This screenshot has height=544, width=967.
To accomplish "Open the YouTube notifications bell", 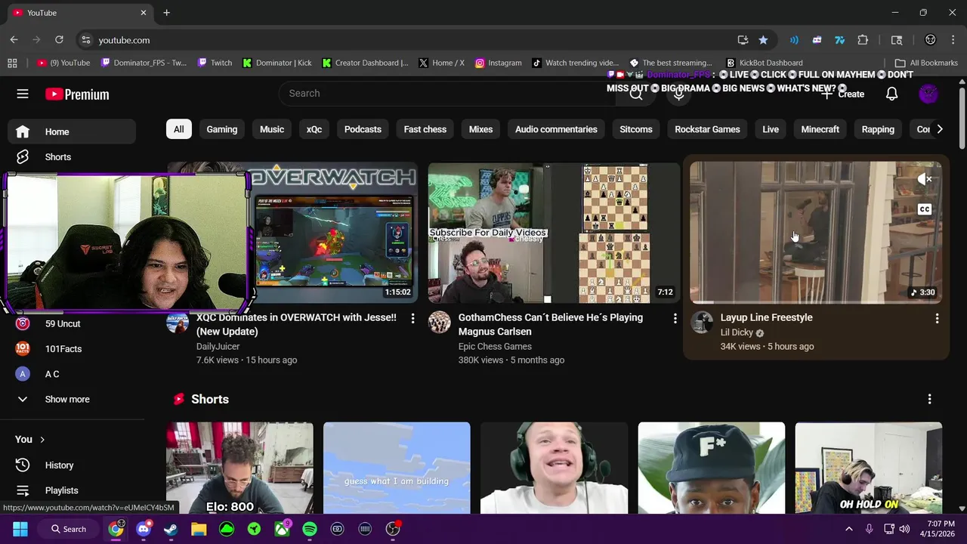I will 891,94.
